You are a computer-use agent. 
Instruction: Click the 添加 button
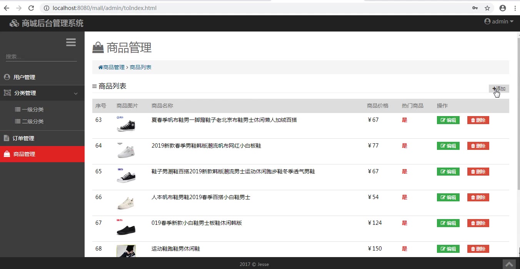pyautogui.click(x=499, y=89)
